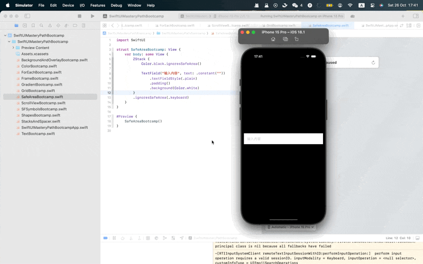Add a new editor tab with plus
This screenshot has height=264, width=423.
pyautogui.click(x=403, y=16)
